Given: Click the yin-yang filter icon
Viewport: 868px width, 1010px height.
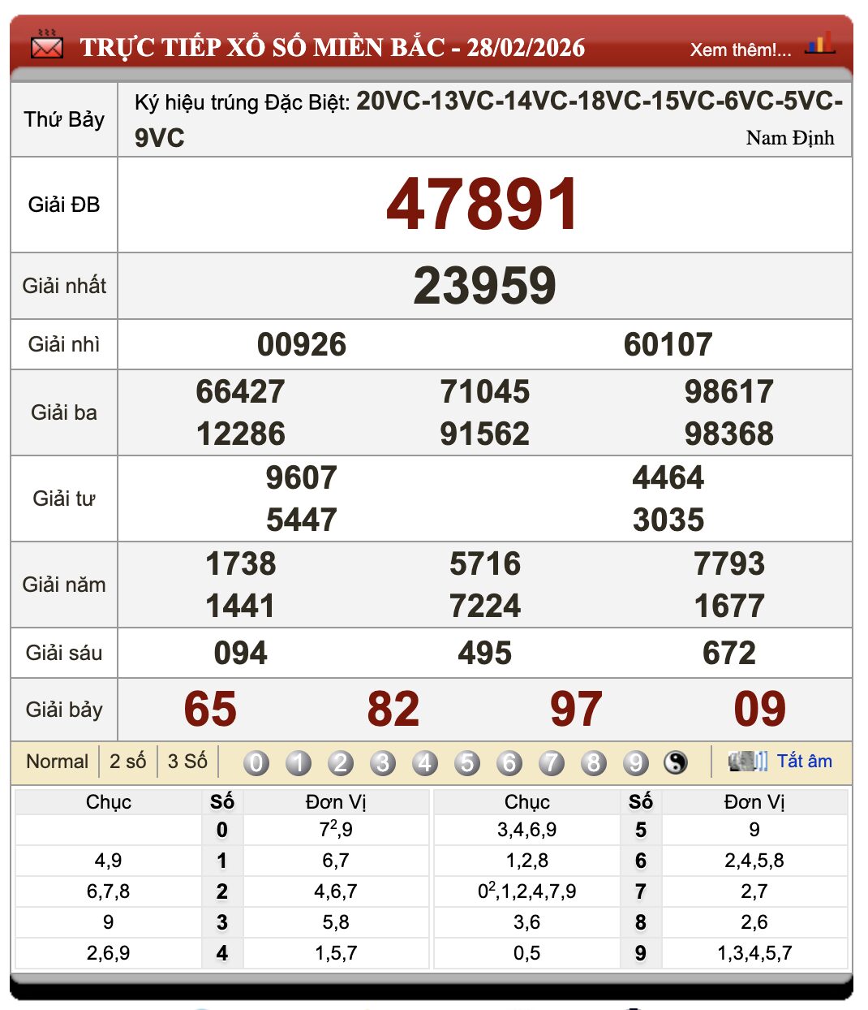Looking at the screenshot, I should click(x=676, y=762).
